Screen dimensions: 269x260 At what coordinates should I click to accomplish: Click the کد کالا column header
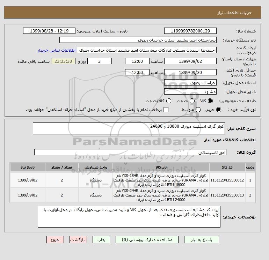[x=227, y=167]
